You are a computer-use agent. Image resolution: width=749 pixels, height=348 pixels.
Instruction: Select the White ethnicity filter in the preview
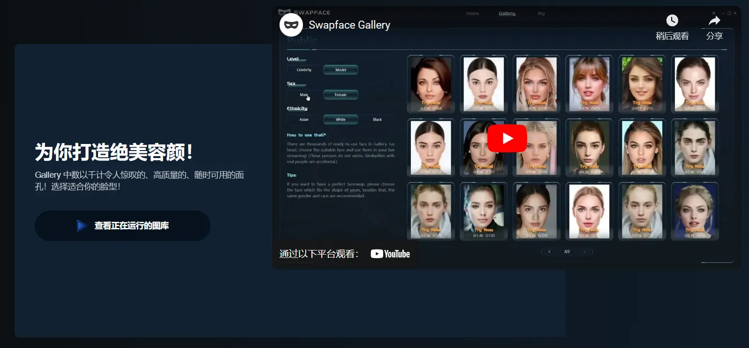340,120
